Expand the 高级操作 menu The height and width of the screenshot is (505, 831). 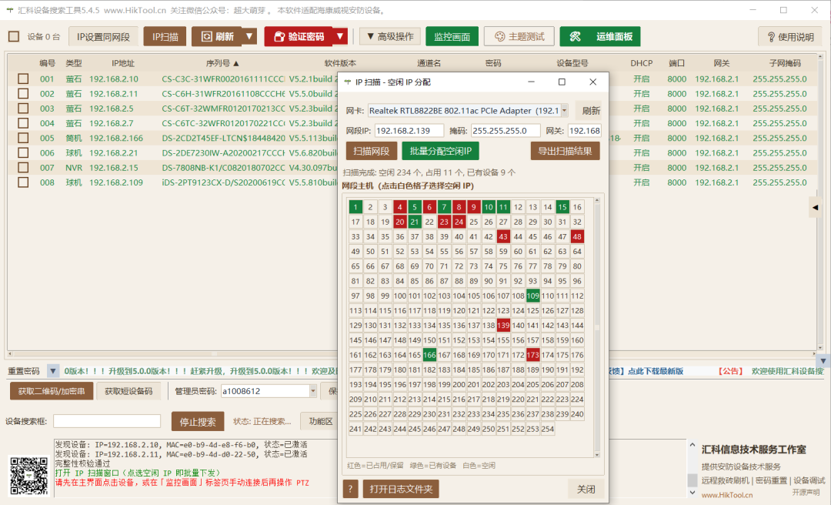click(390, 37)
